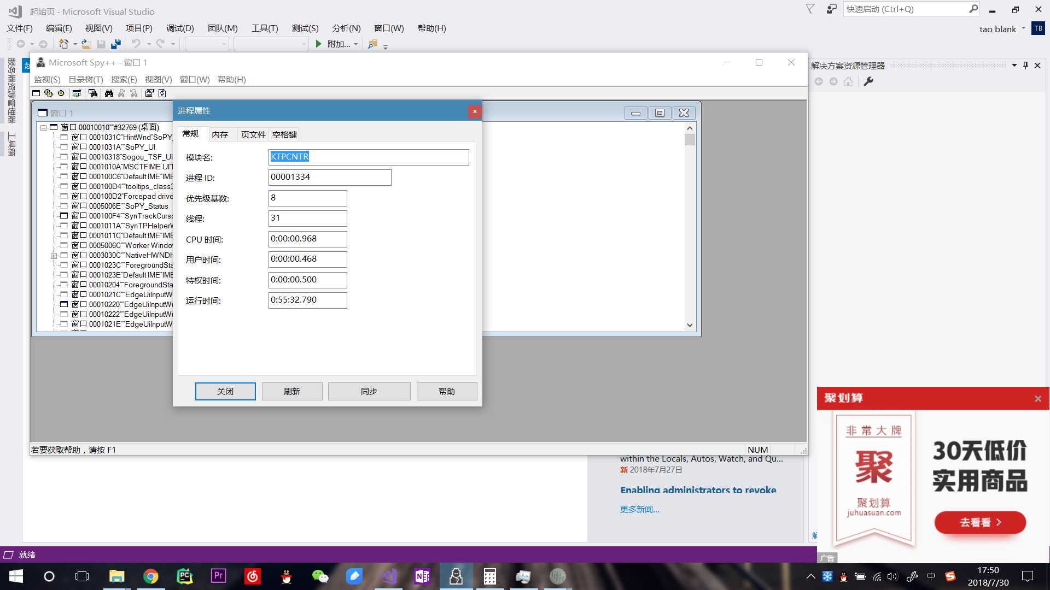Click the 去看看 ad button
Image resolution: width=1050 pixels, height=590 pixels.
(980, 523)
